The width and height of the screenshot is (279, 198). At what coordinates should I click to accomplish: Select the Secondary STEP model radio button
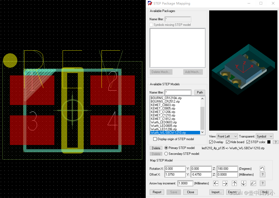[166, 153]
